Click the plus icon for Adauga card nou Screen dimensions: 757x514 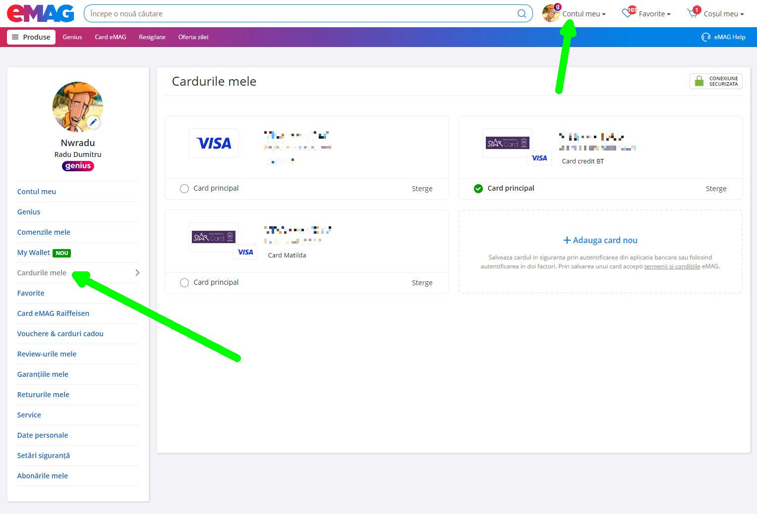coord(567,240)
